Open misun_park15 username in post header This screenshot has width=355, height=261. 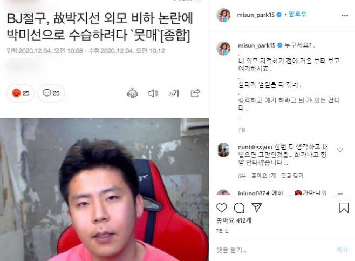pos(256,15)
